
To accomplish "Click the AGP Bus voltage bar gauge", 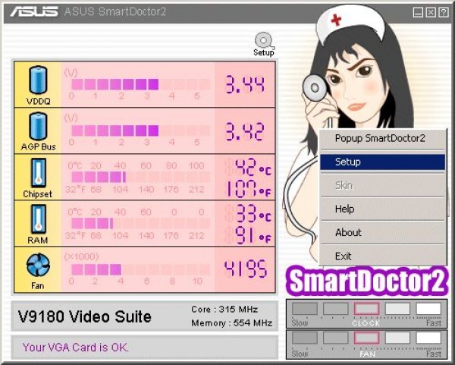I will [141, 131].
